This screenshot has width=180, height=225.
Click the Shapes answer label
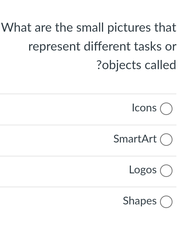coord(139,201)
